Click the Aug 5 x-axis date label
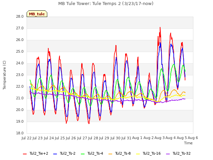Viewport: 213px width, 160px height. tap(182, 138)
